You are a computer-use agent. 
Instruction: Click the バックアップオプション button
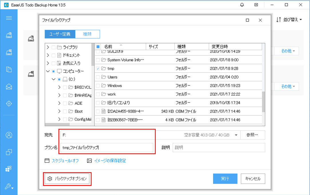click(67, 179)
